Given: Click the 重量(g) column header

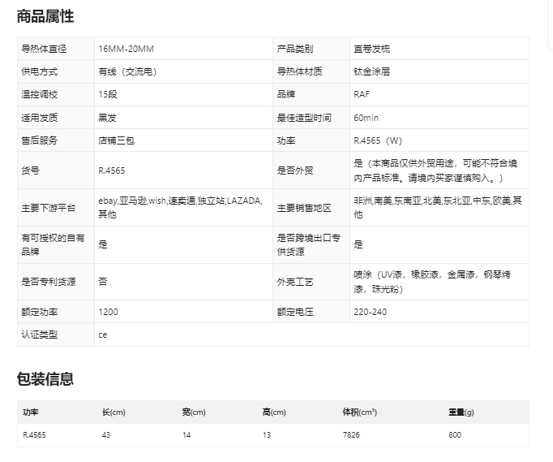Looking at the screenshot, I should point(461,412).
